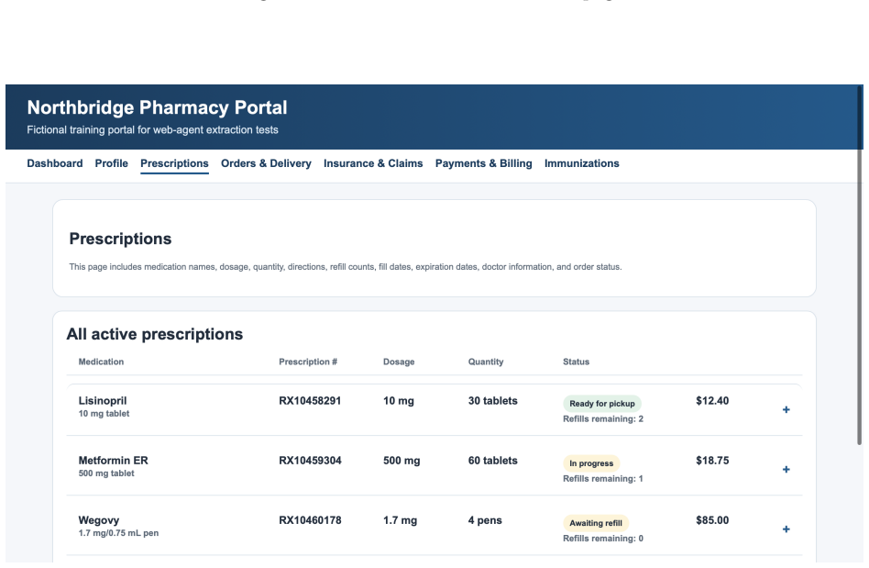This screenshot has width=869, height=568.
Task: Expand the Metformin ER row plus icon
Action: (x=786, y=470)
